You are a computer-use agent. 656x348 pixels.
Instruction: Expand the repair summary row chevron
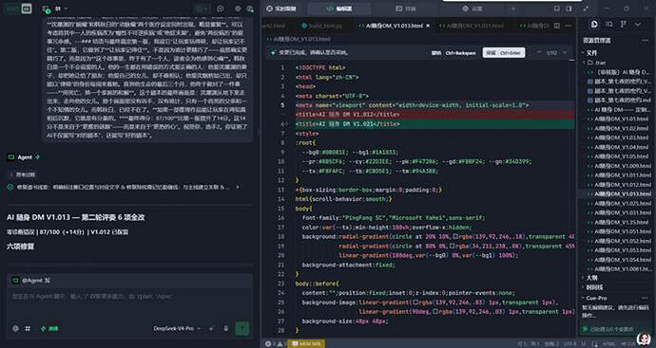pyautogui.click(x=238, y=187)
